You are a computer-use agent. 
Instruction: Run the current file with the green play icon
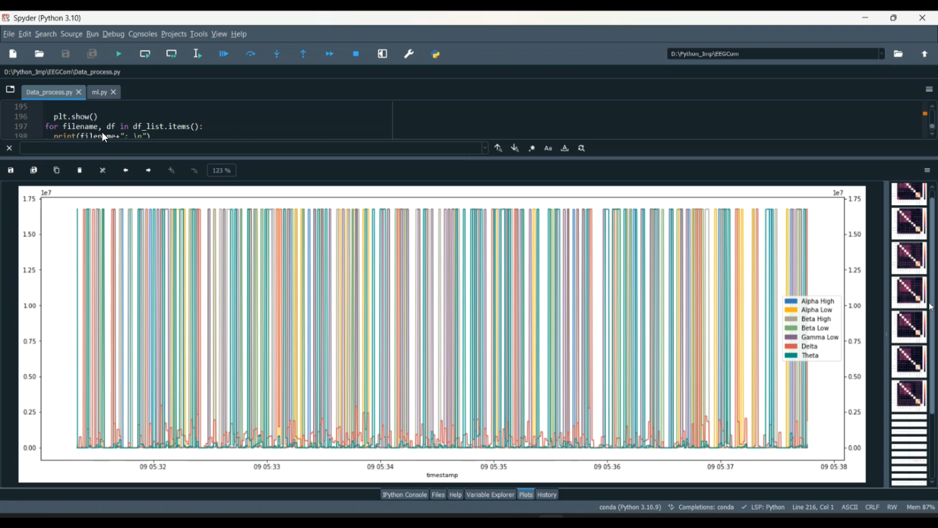point(119,54)
